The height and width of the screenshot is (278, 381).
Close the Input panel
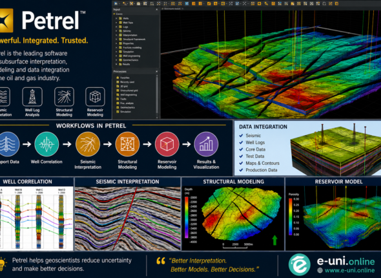pos(156,10)
